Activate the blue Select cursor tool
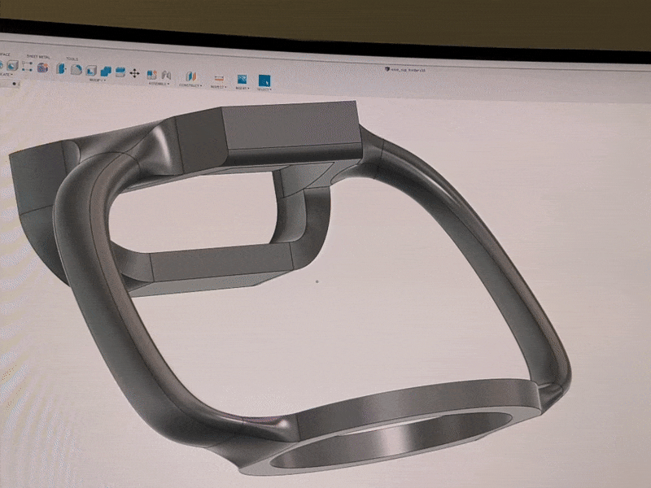The image size is (651, 488). pos(264,80)
